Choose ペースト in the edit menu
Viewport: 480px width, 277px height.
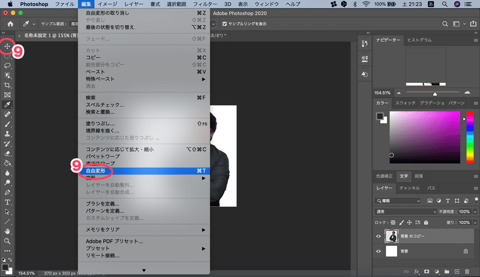(144, 72)
